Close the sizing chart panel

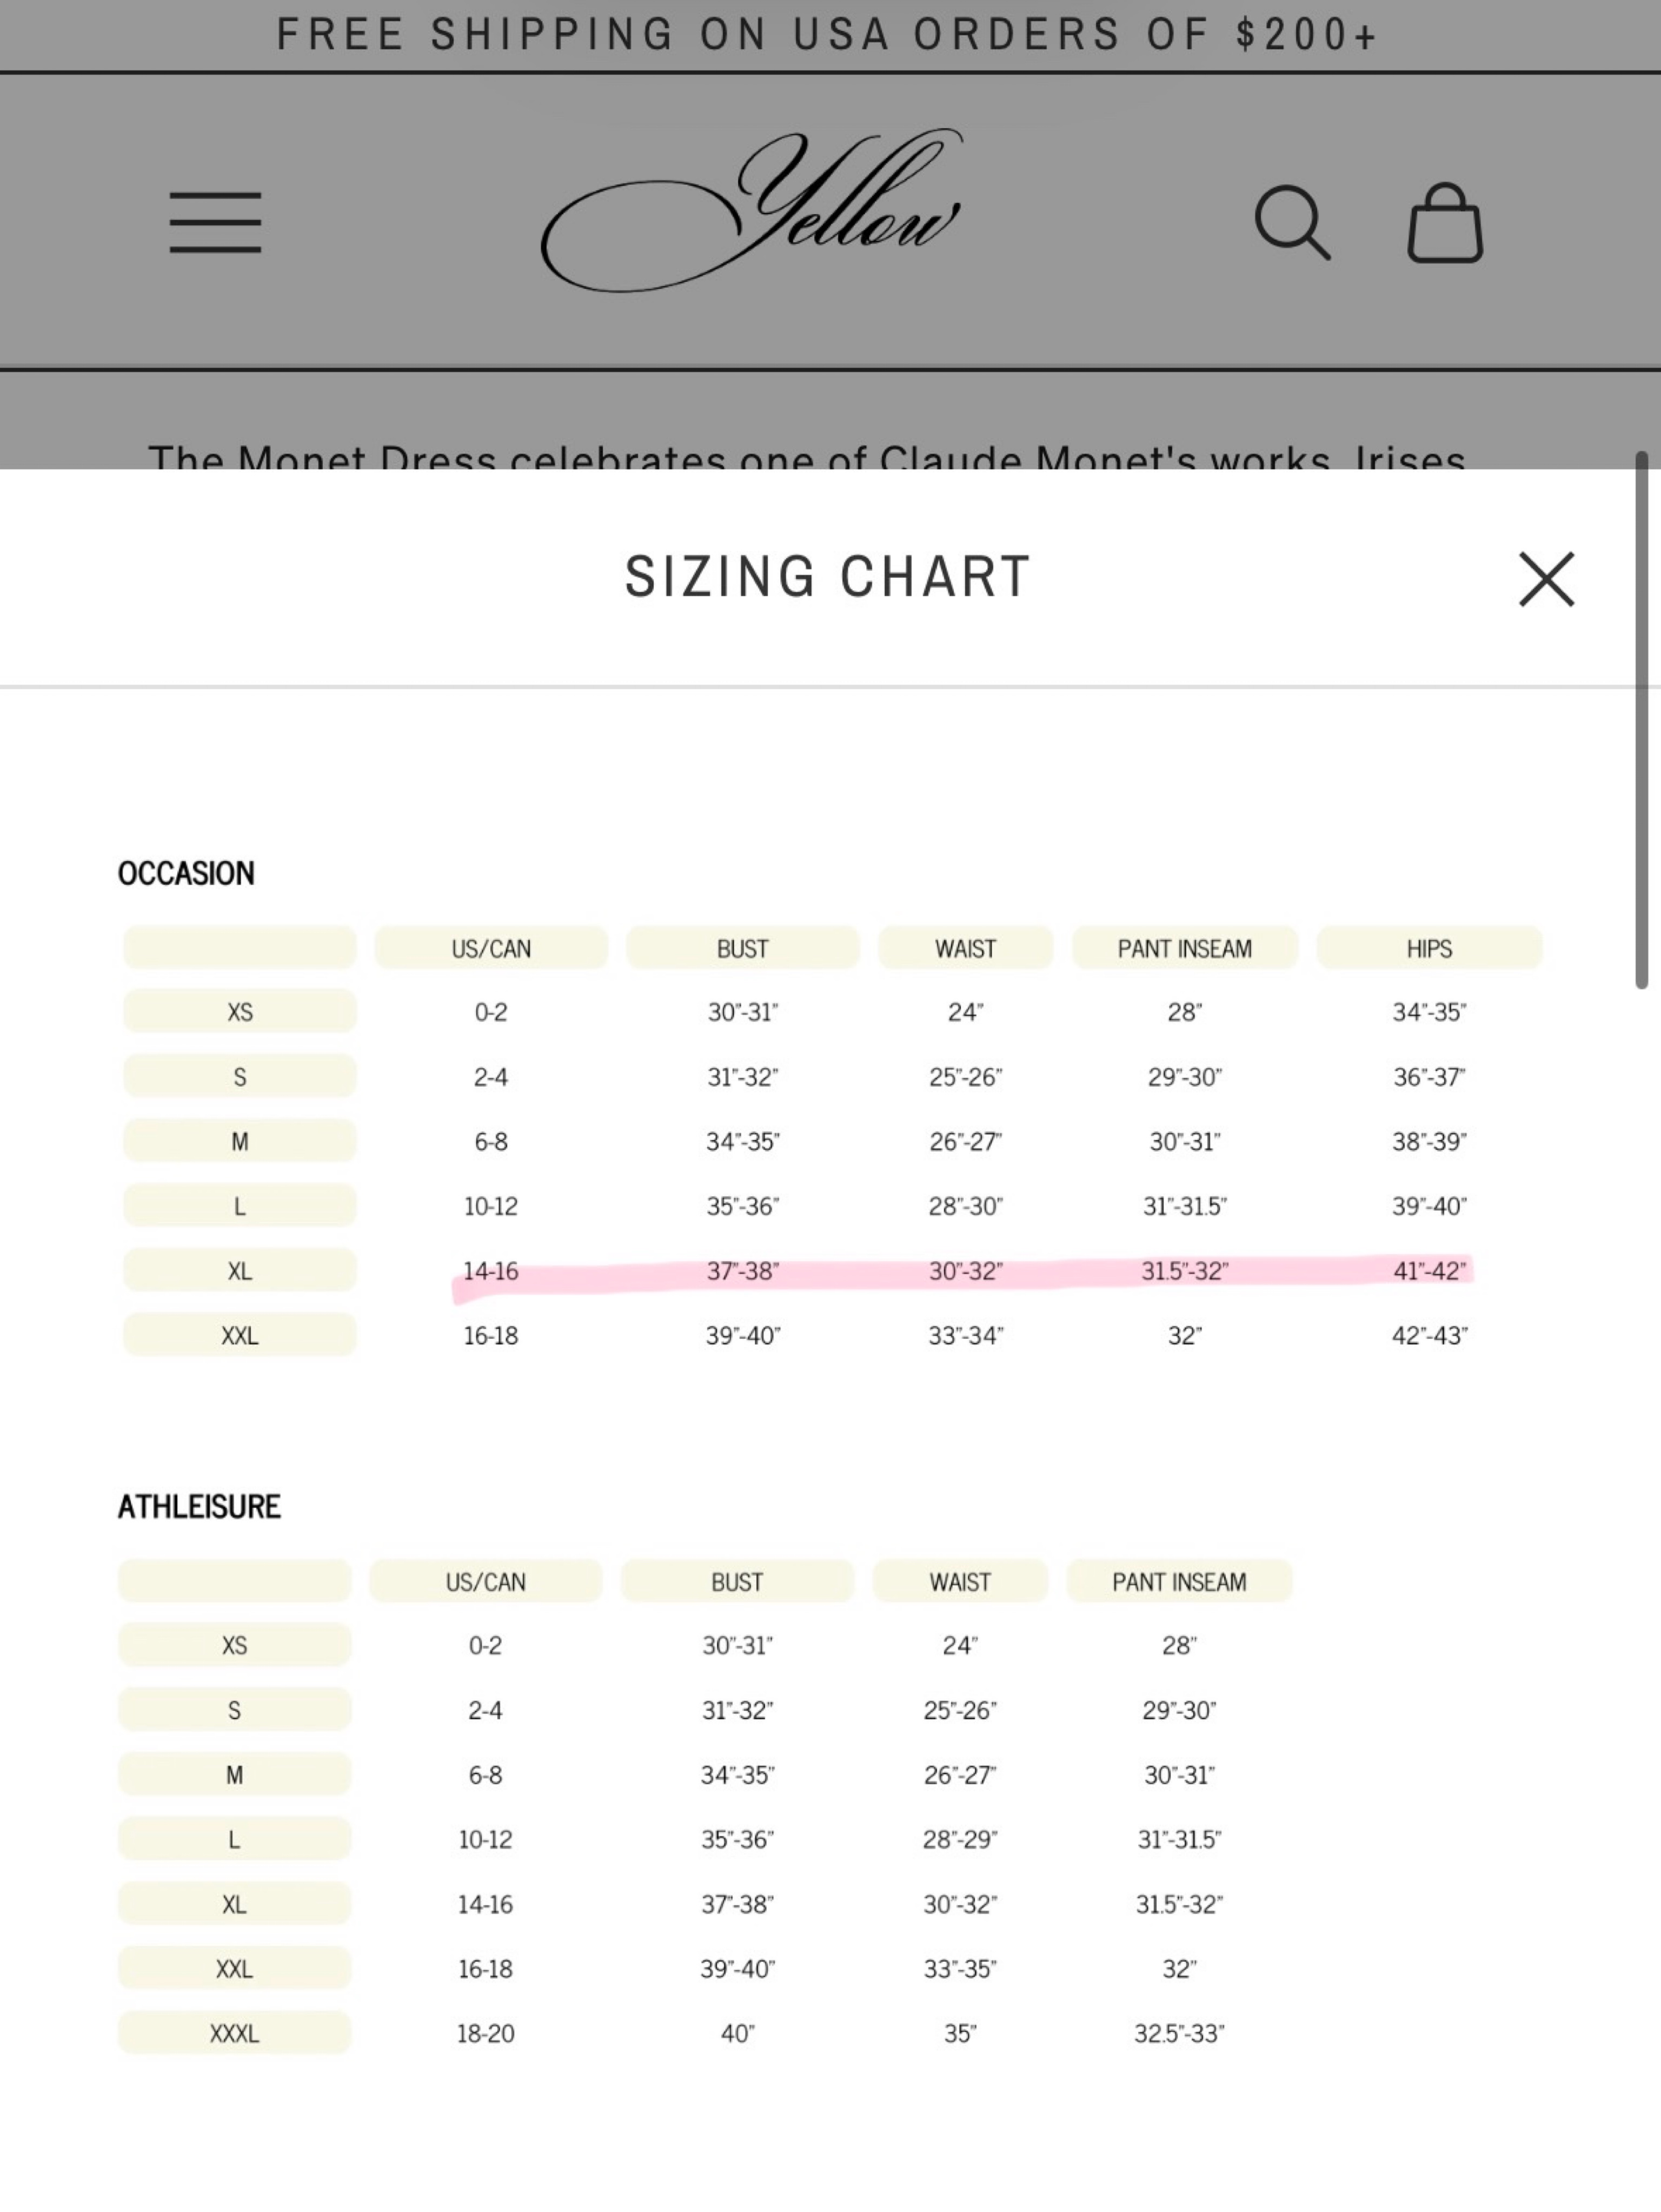click(x=1546, y=579)
